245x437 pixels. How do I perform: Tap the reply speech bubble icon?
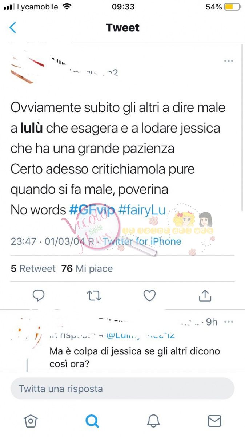(x=39, y=296)
